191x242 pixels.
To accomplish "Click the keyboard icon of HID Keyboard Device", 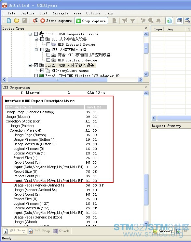I will click(x=54, y=44).
